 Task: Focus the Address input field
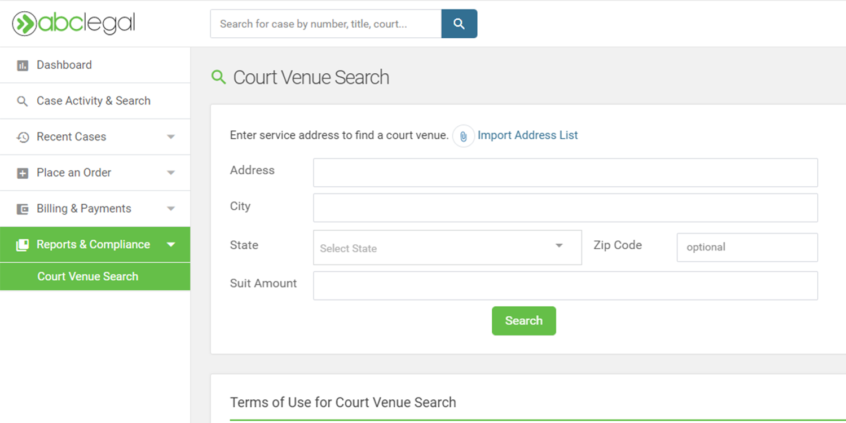coord(565,173)
